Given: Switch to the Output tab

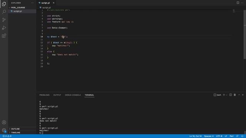Looking at the screenshot, I should click(x=57, y=95).
